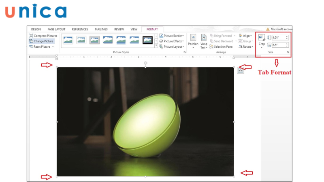Switch to the Page Layout tab
This screenshot has width=324, height=182.
point(56,29)
